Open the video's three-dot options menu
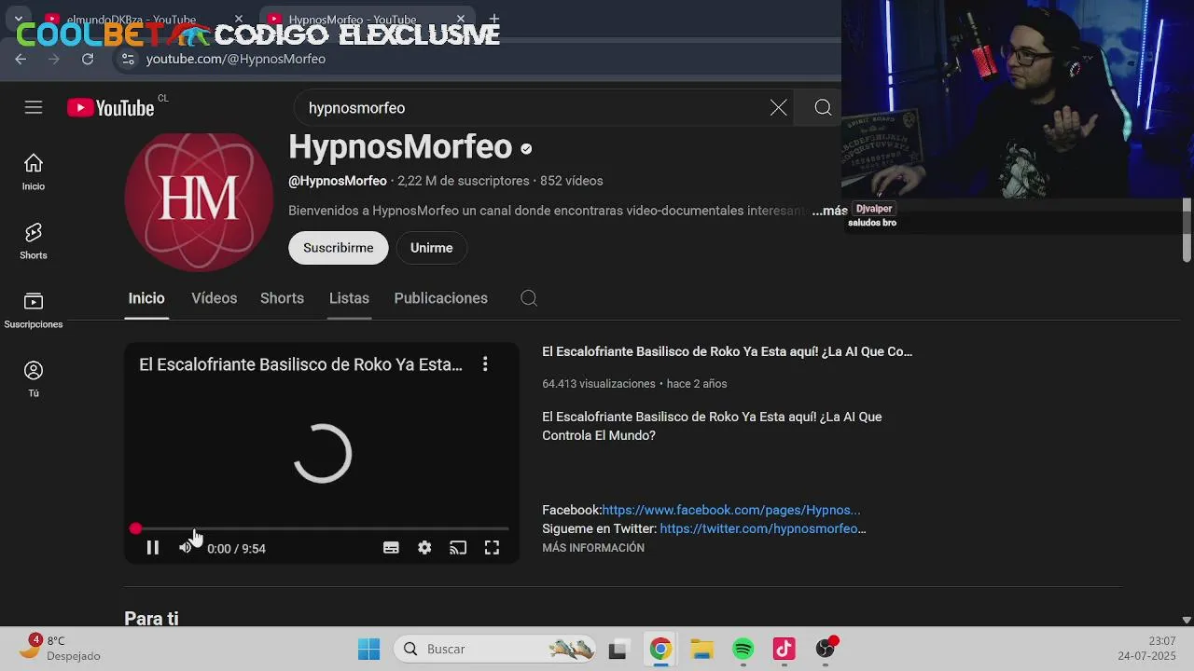 coord(485,364)
